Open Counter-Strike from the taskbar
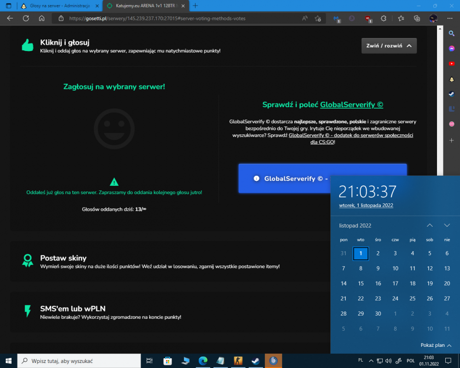Viewport: 460px width, 368px height. (238, 361)
